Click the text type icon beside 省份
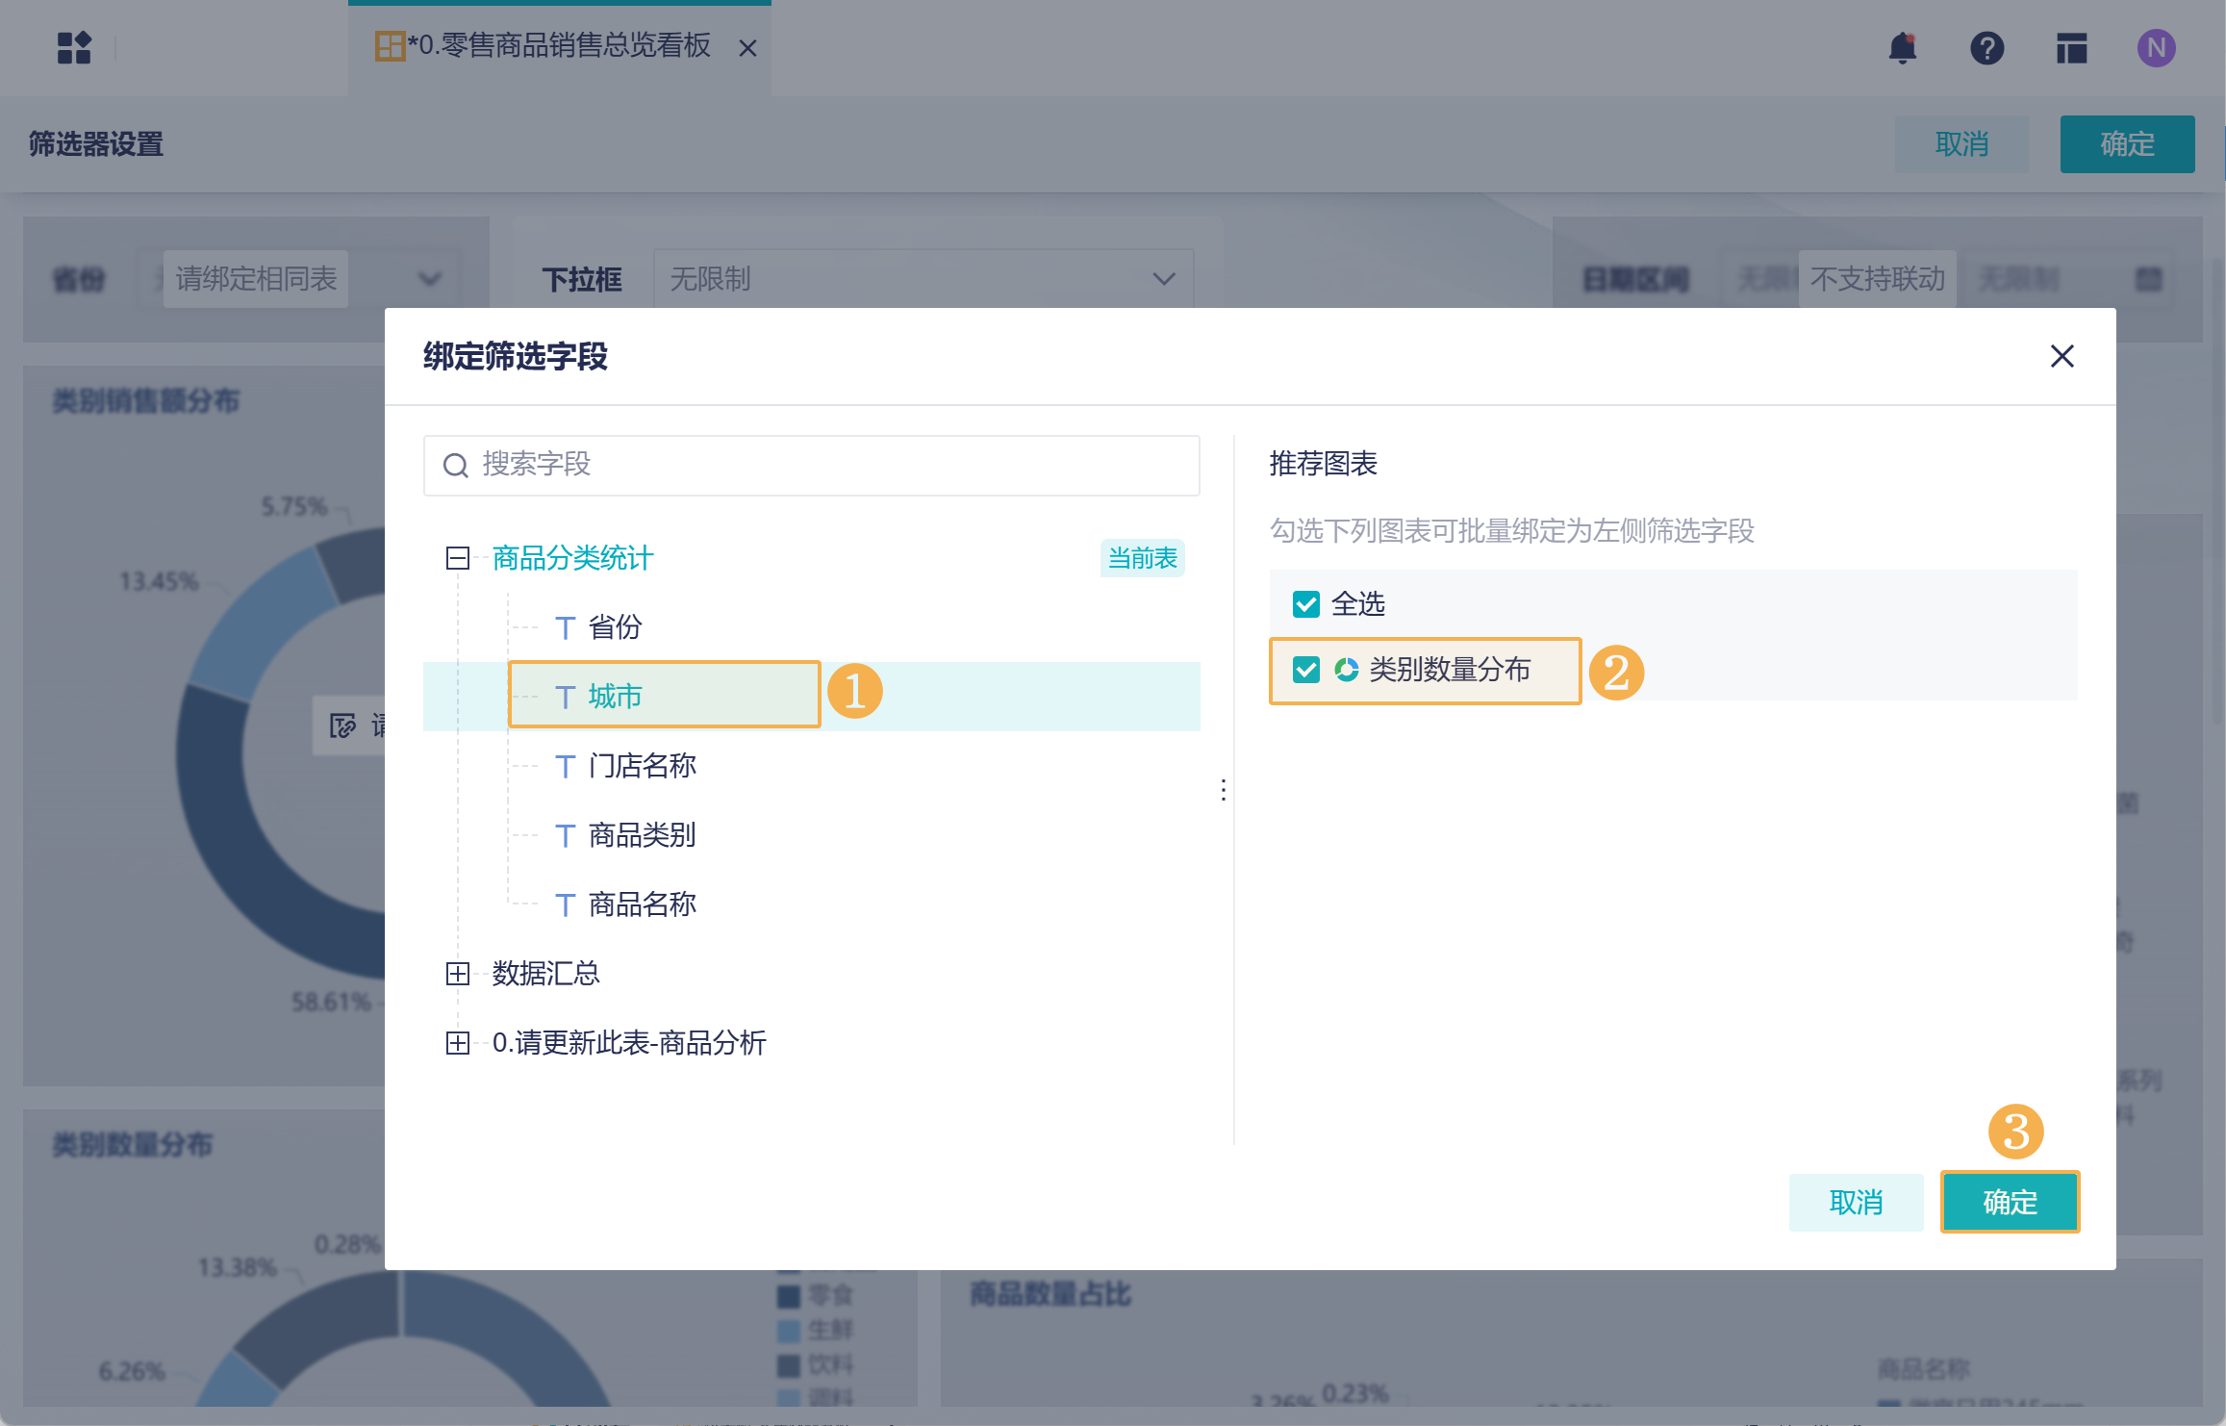This screenshot has height=1426, width=2226. (x=565, y=628)
